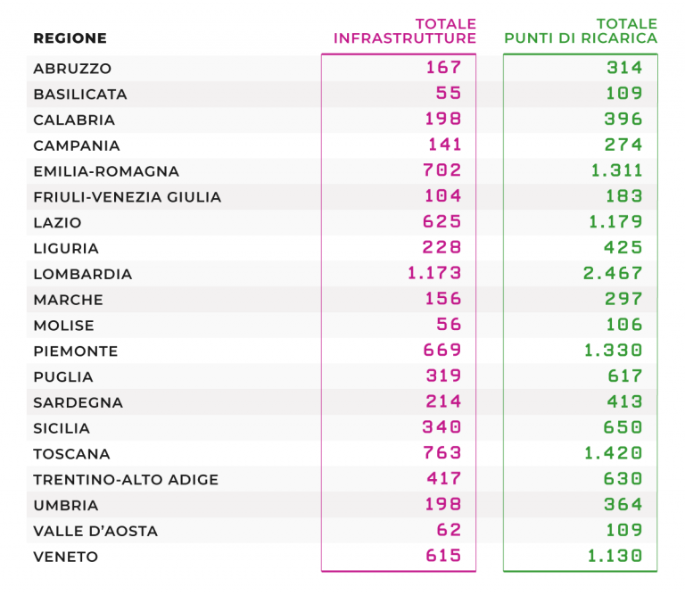Click Puglia infrastructure value 319
The image size is (685, 595).
444,376
